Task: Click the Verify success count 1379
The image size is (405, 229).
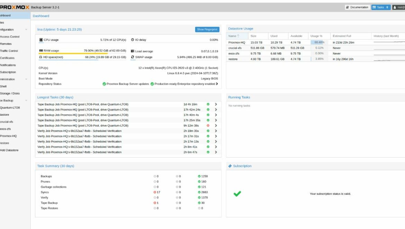Action: [x=203, y=198]
